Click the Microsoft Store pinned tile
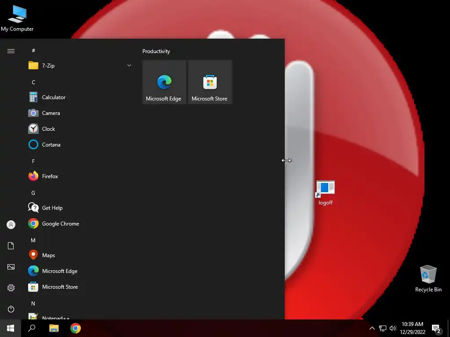The height and width of the screenshot is (337, 450). pyautogui.click(x=210, y=82)
